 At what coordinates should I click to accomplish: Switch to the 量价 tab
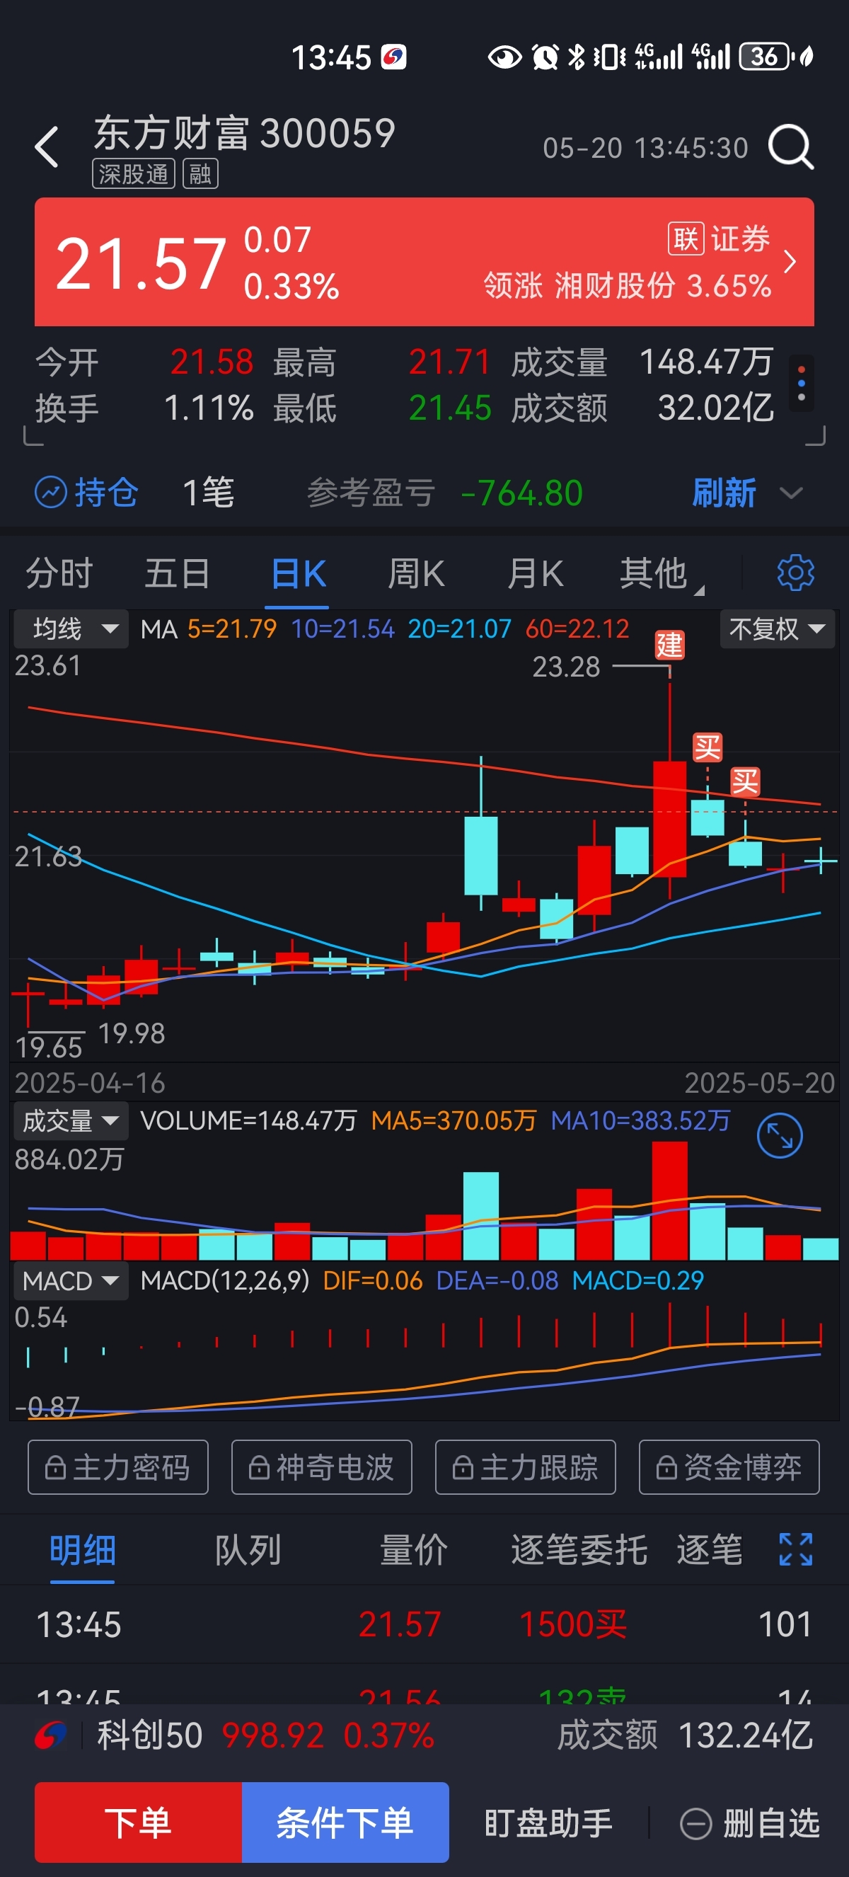pos(414,1549)
